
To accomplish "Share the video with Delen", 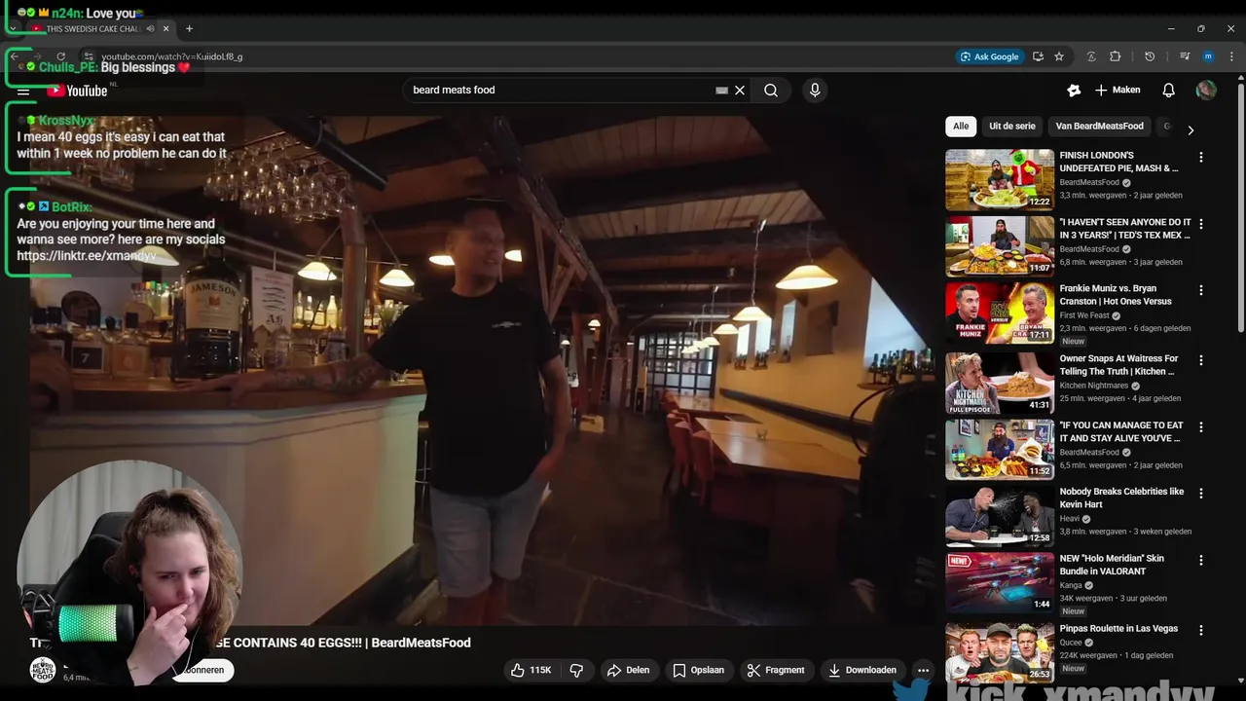I will coord(628,670).
